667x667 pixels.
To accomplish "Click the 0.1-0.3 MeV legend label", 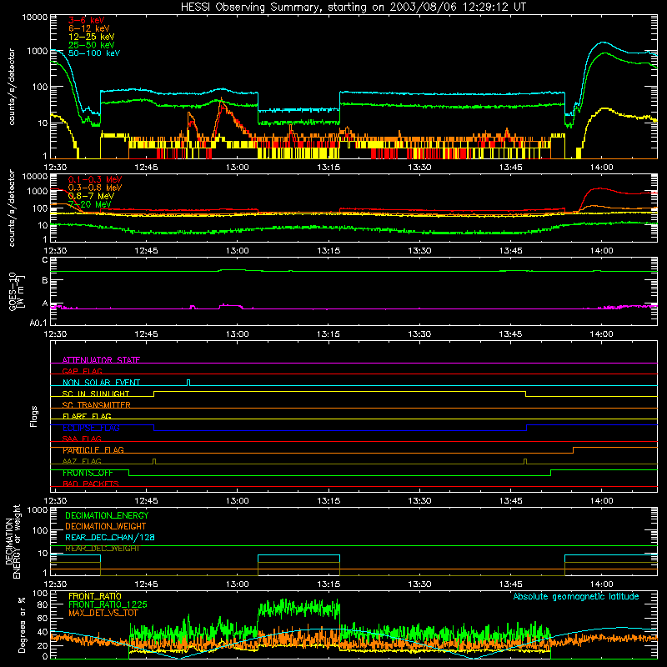I will tap(95, 179).
